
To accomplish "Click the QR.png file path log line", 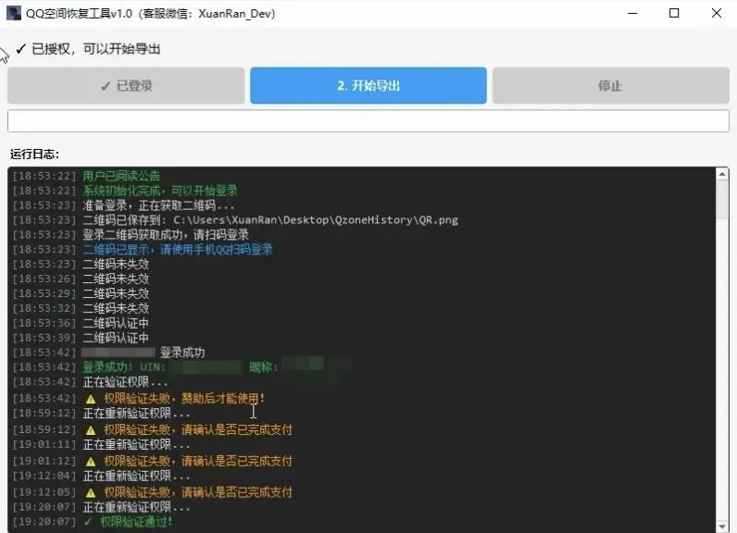I will click(x=270, y=220).
